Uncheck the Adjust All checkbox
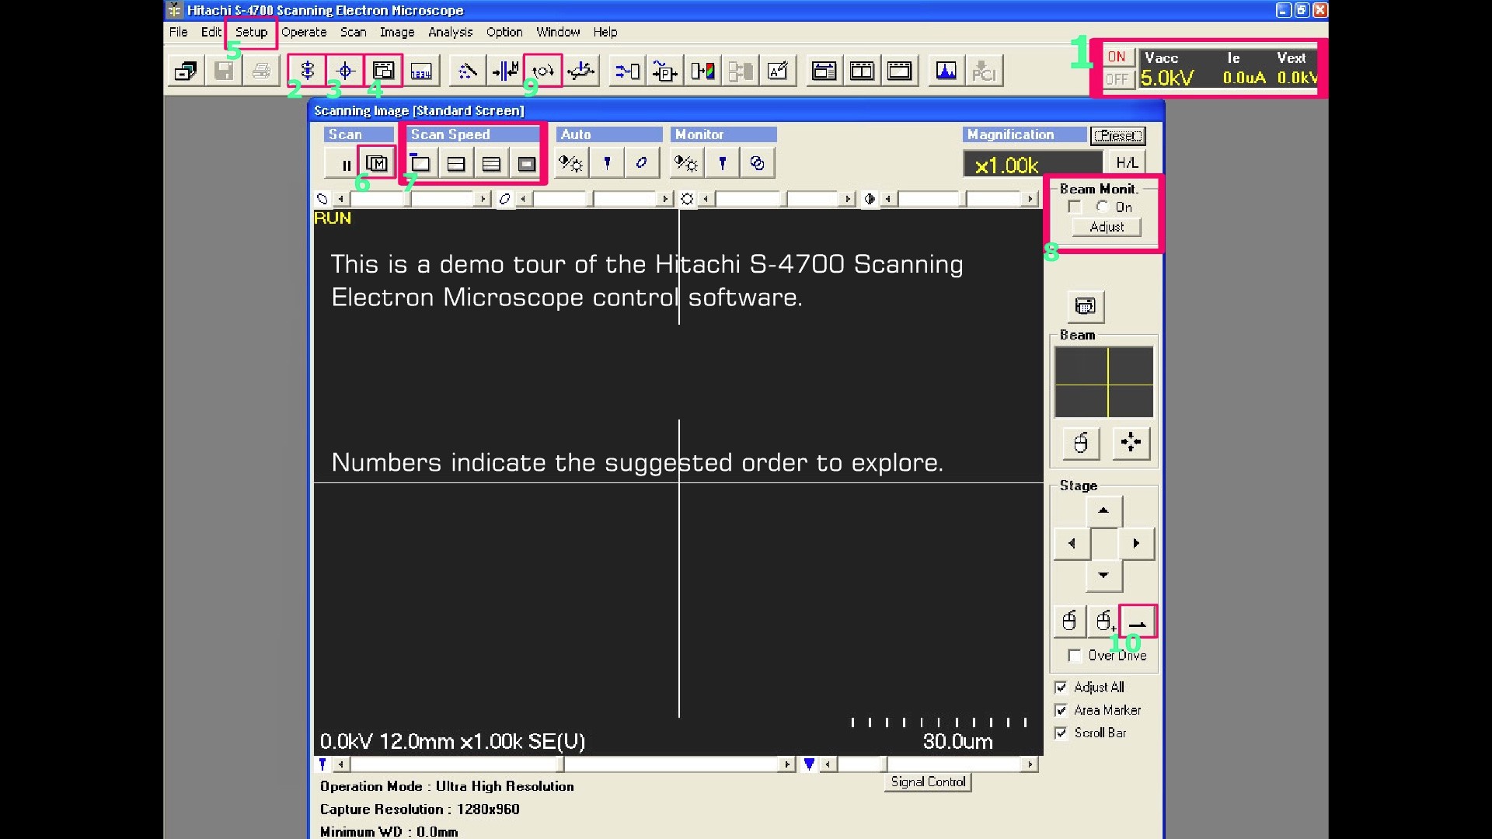 click(x=1061, y=688)
